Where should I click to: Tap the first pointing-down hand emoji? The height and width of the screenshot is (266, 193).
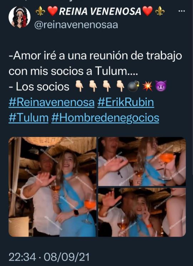pos(79,87)
